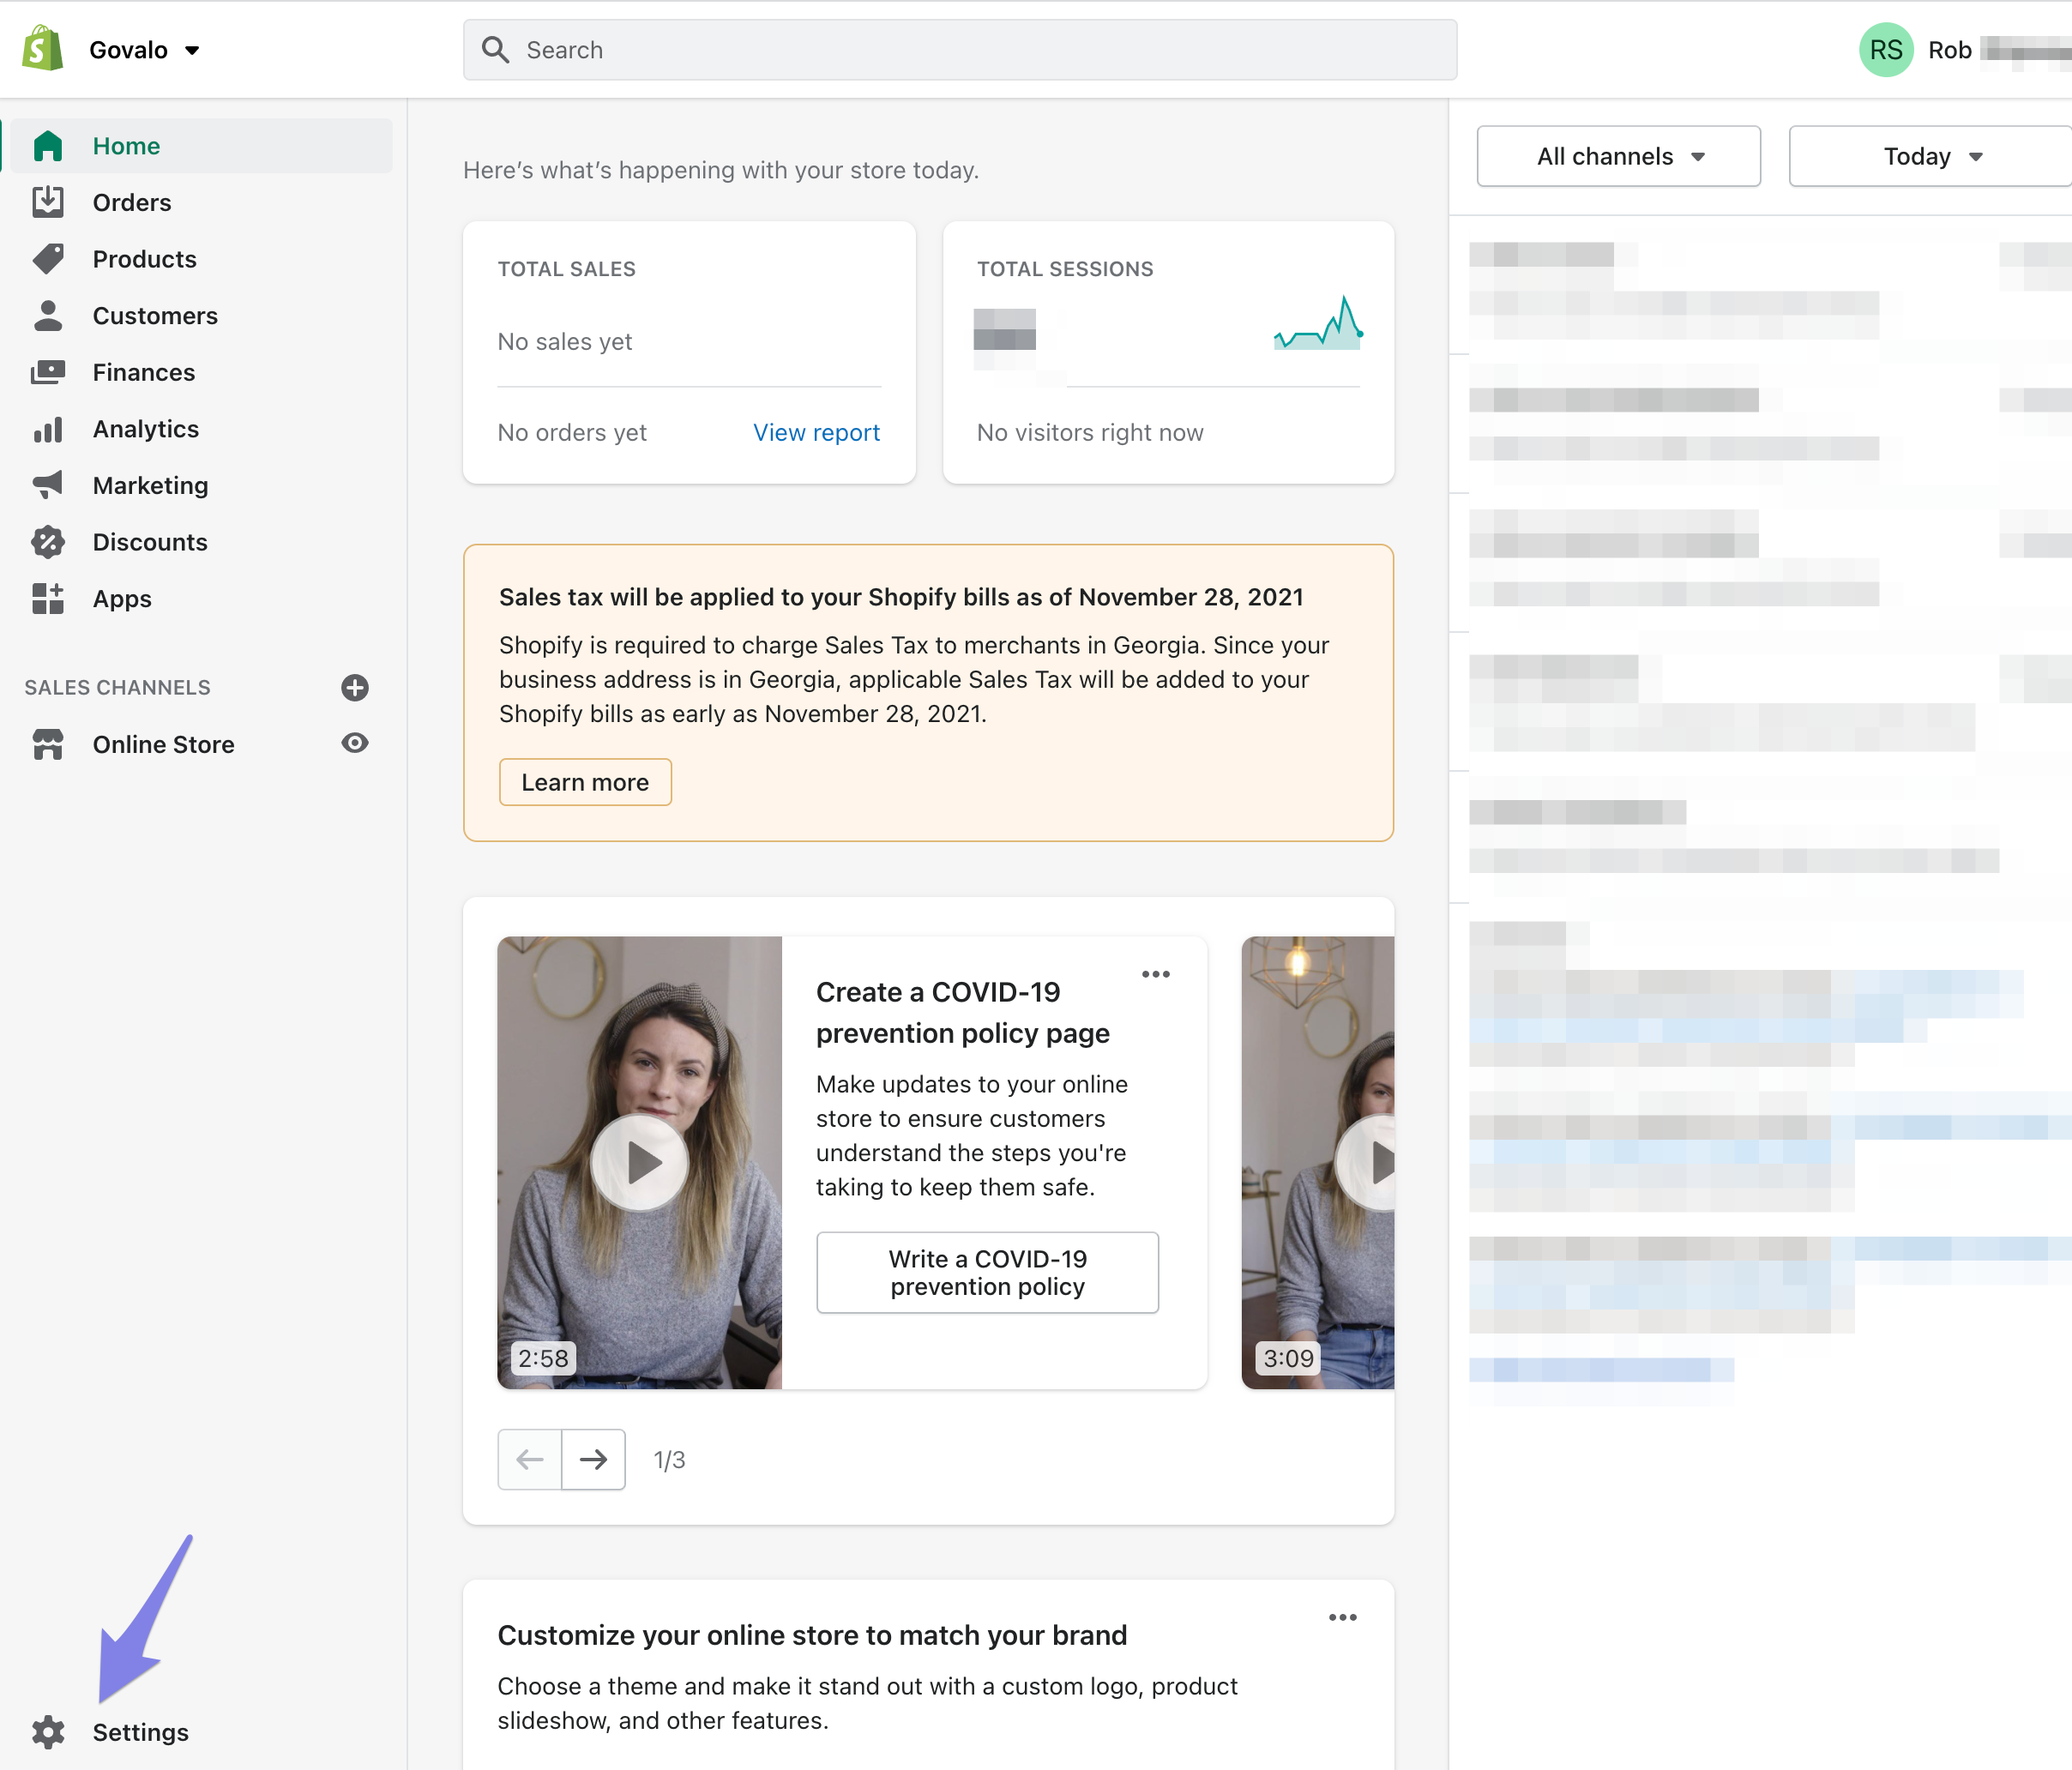2072x1770 pixels.
Task: Click the Shopify bag logo
Action: click(42, 49)
